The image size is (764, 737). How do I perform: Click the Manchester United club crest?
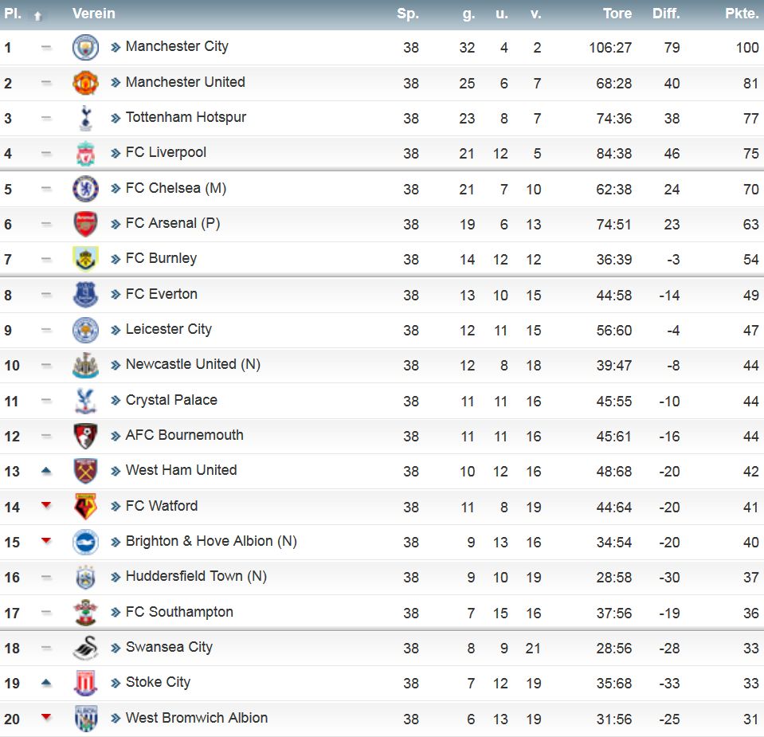pyautogui.click(x=85, y=83)
